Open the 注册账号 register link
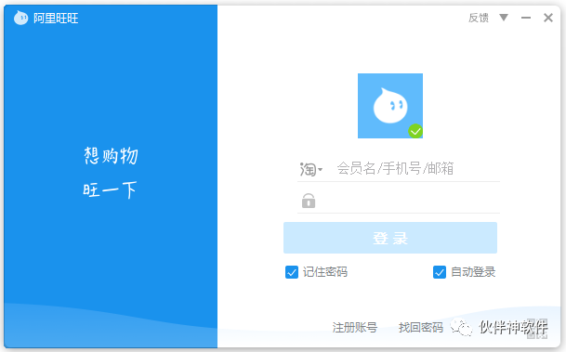566x352 pixels. pyautogui.click(x=355, y=327)
